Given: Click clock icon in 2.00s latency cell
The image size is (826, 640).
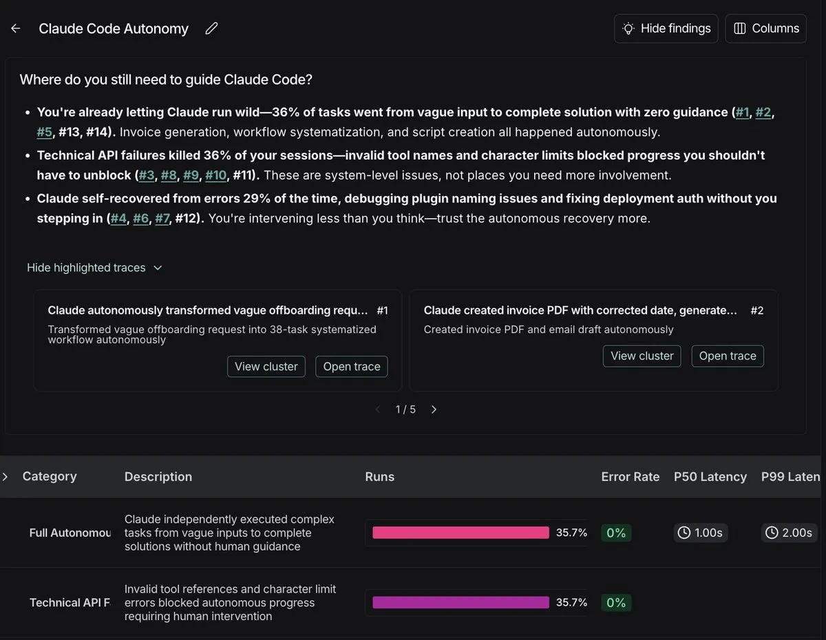Looking at the screenshot, I should click(x=772, y=533).
